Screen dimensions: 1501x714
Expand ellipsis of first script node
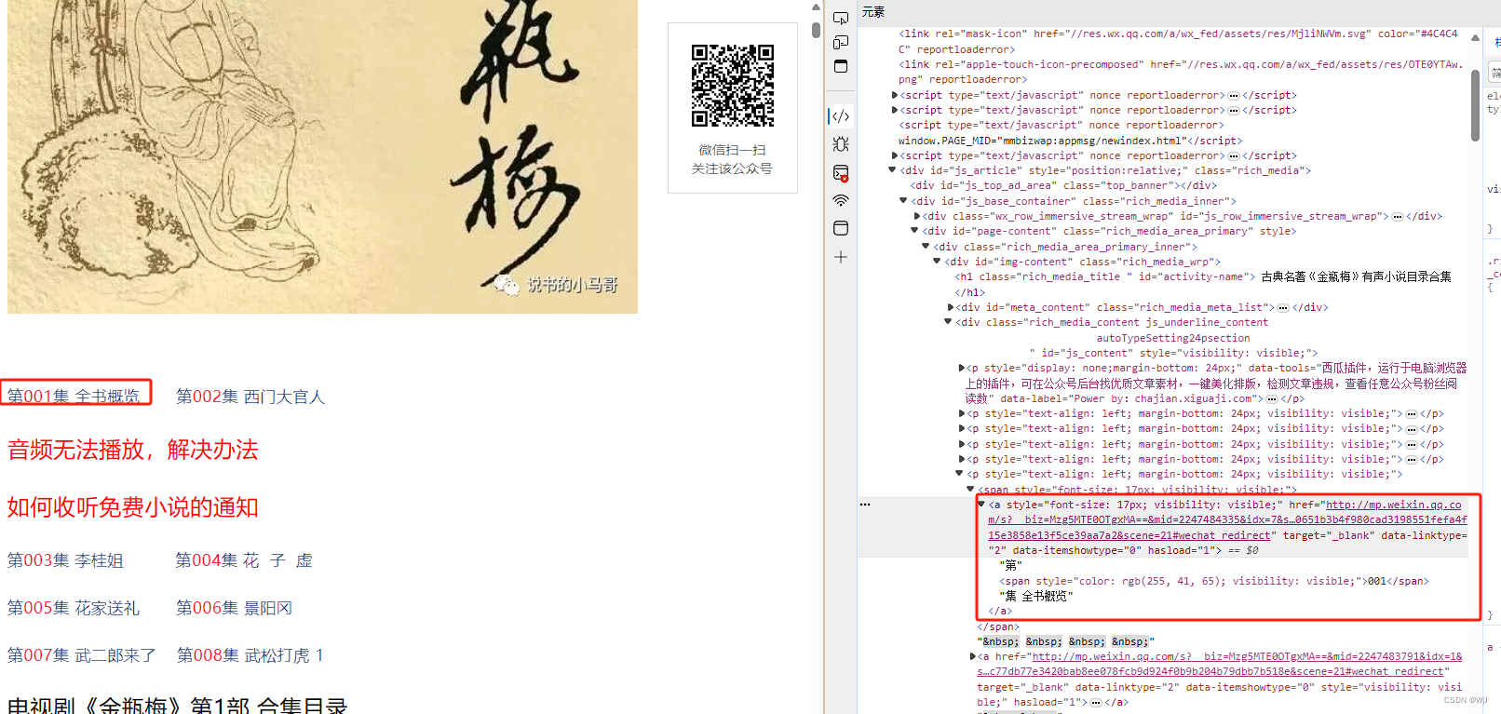click(x=1234, y=96)
